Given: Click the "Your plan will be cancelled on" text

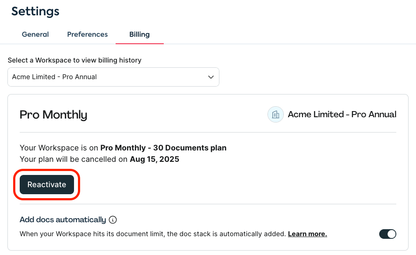Looking at the screenshot, I should click(x=74, y=159).
